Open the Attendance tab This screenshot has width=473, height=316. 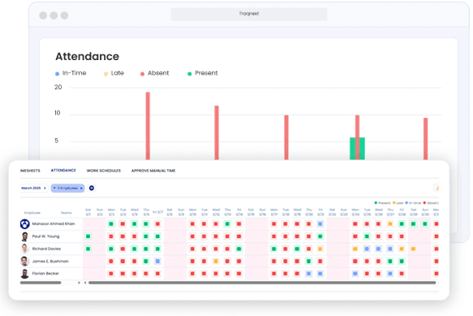point(63,171)
